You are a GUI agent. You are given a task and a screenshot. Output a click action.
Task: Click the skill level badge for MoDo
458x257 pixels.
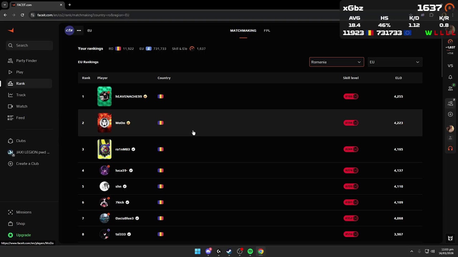[351, 123]
